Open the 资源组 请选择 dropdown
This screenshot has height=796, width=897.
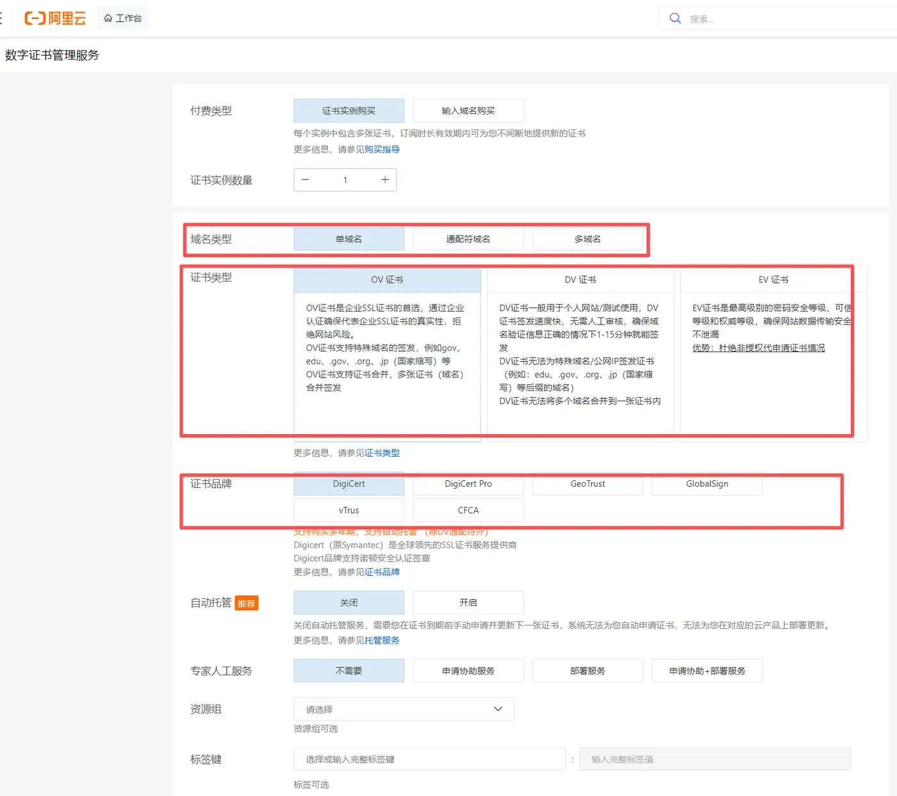tap(404, 709)
